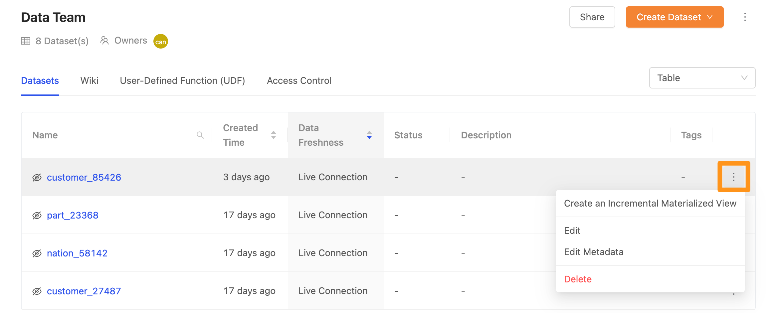Click the Data Team title
The image size is (777, 313).
point(53,17)
